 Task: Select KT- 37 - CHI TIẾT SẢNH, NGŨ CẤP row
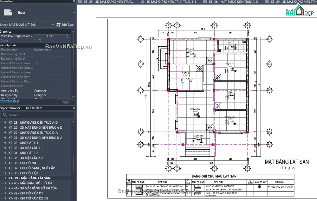[32, 168]
